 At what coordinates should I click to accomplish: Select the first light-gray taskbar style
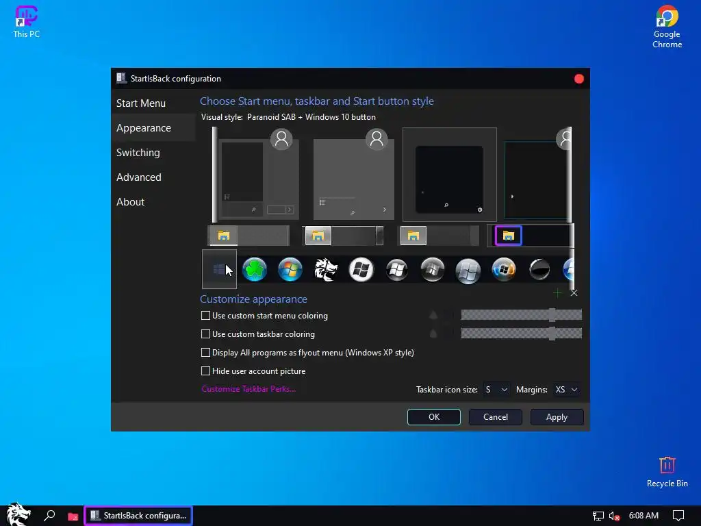[x=249, y=236]
